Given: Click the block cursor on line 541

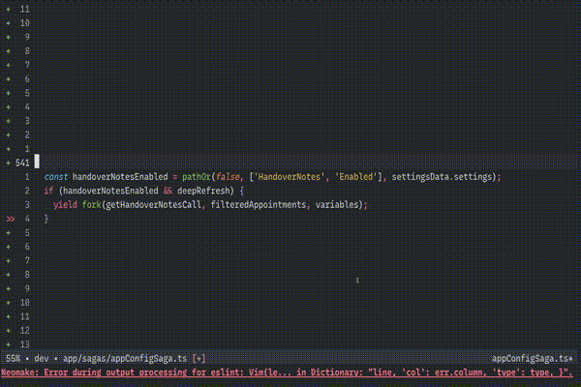Looking at the screenshot, I should pos(37,162).
